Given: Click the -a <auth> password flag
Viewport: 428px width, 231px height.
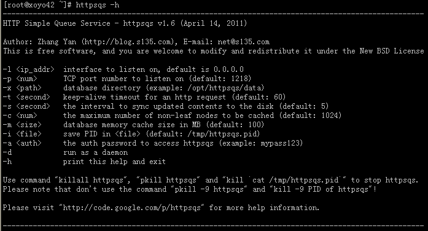Looking at the screenshot, I should tap(22, 143).
